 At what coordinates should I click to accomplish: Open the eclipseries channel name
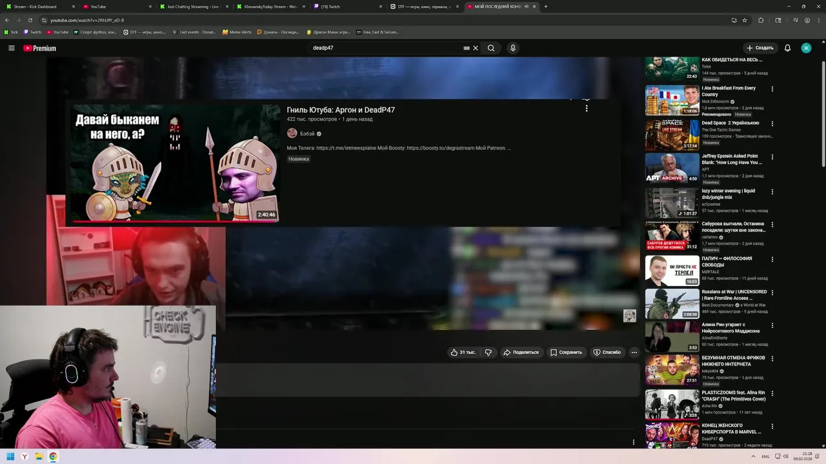[714, 204]
